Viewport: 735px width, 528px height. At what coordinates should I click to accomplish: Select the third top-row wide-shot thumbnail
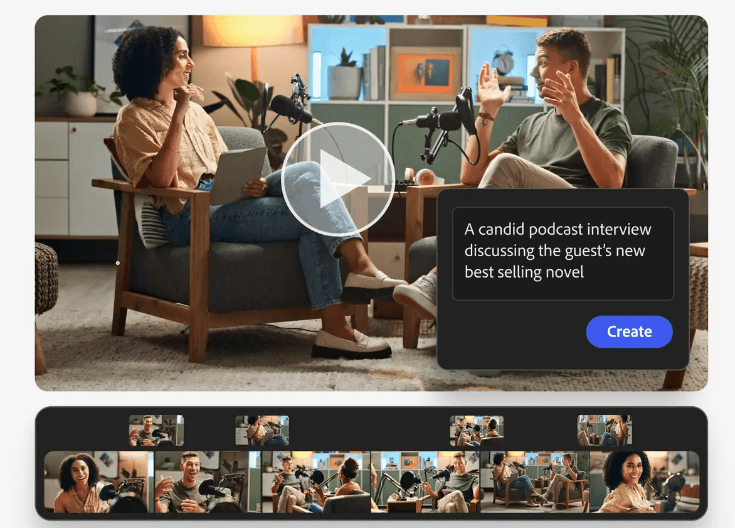click(x=477, y=430)
